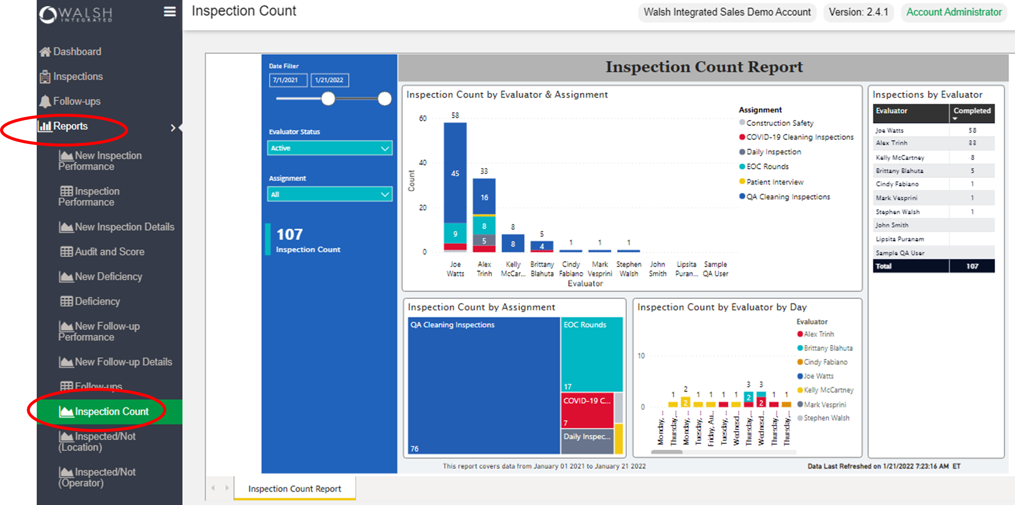Toggle Joe Watts in the Evaluator legend
This screenshot has height=505, width=1015.
tap(814, 376)
